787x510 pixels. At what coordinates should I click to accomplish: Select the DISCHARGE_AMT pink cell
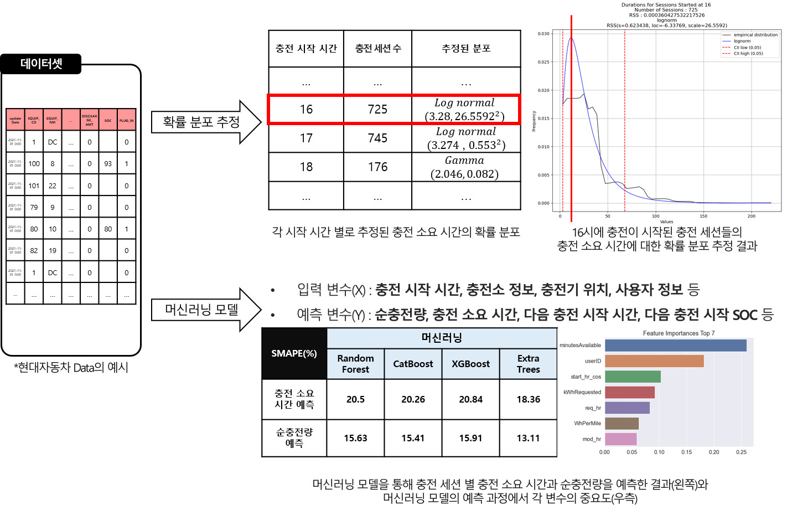pos(89,120)
